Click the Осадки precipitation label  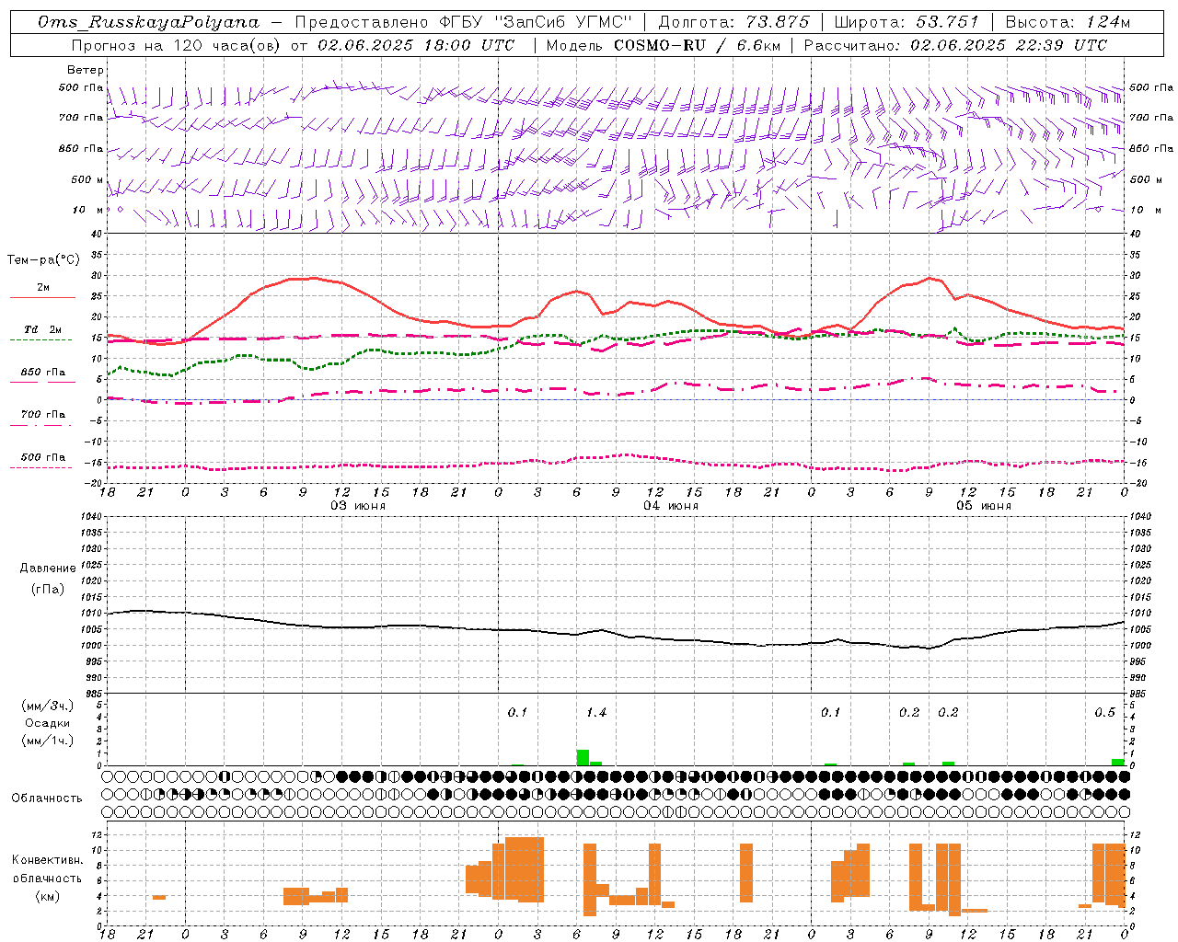[x=47, y=723]
